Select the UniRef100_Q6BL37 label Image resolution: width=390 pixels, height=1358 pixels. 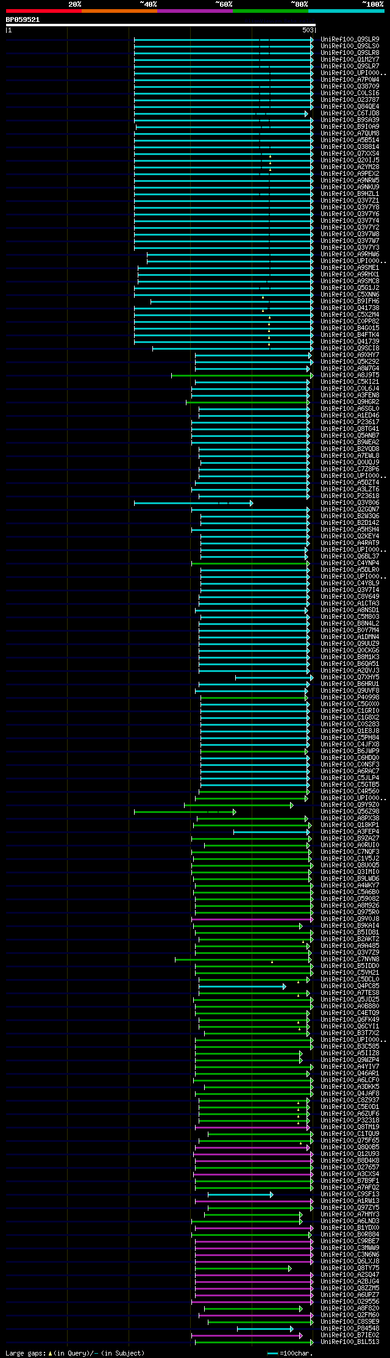pos(350,556)
